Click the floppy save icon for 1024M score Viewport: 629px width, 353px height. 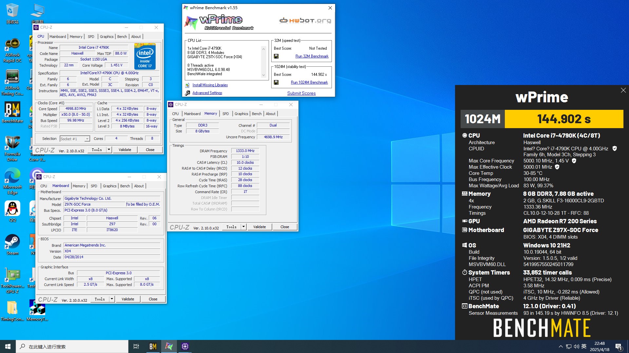click(x=276, y=82)
